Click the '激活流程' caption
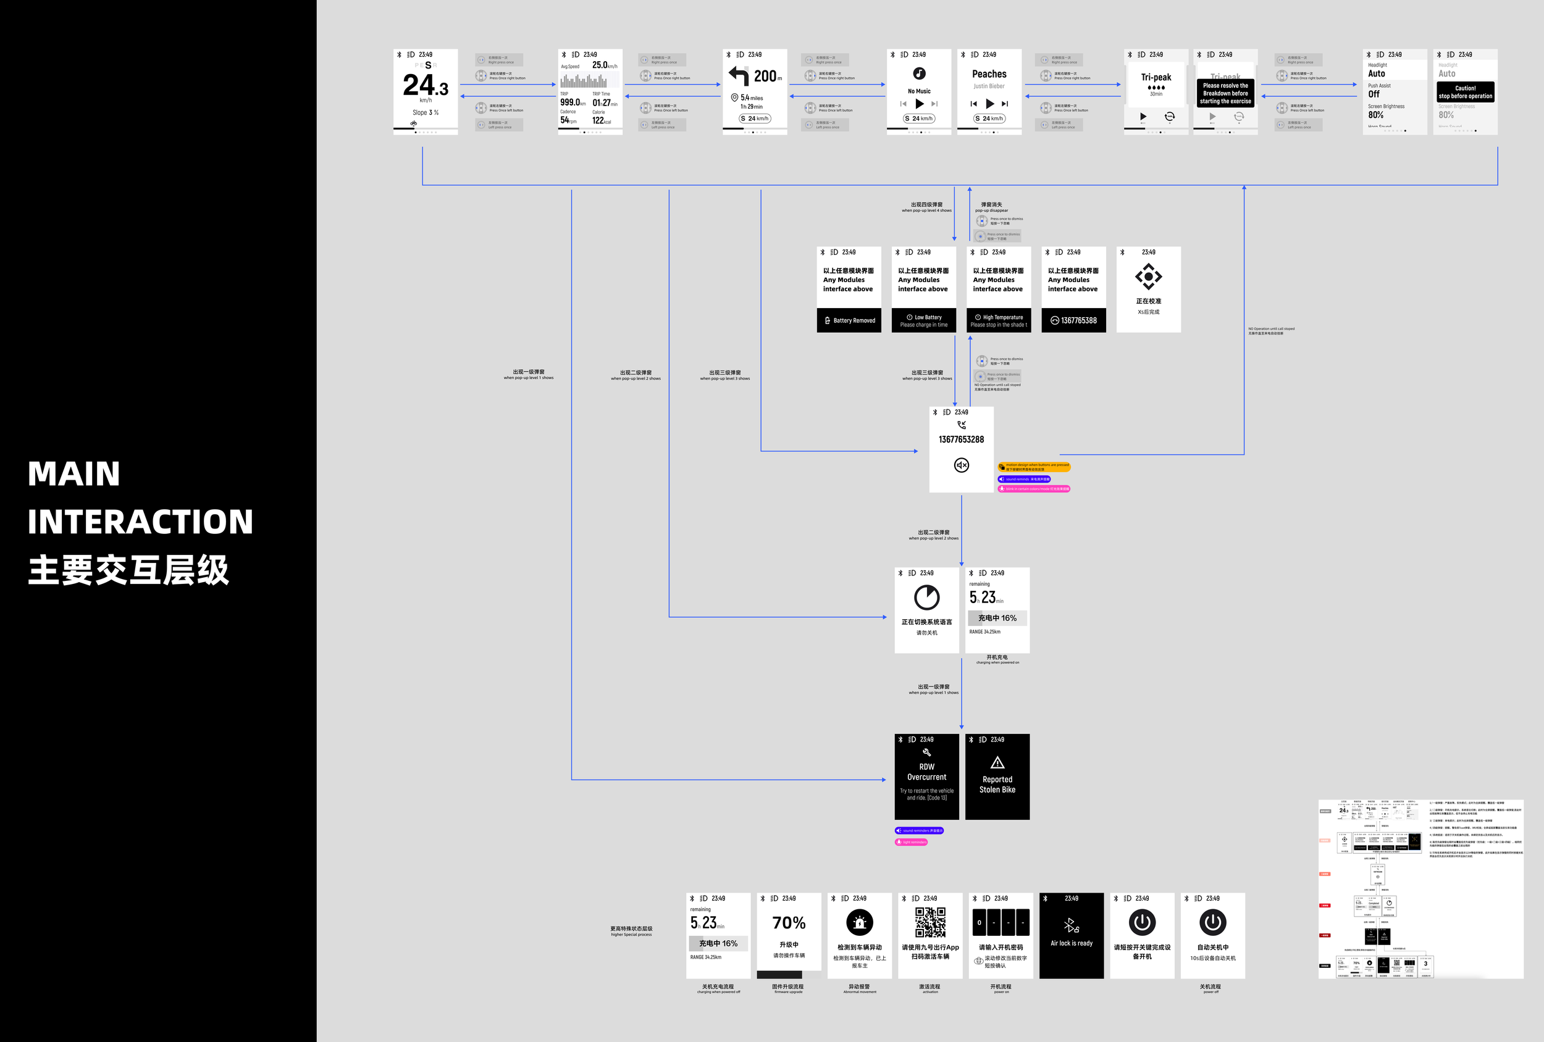 pos(929,987)
